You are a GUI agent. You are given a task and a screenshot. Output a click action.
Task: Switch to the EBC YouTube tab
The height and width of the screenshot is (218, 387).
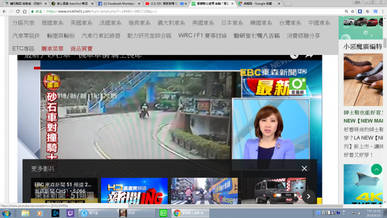point(166,3)
